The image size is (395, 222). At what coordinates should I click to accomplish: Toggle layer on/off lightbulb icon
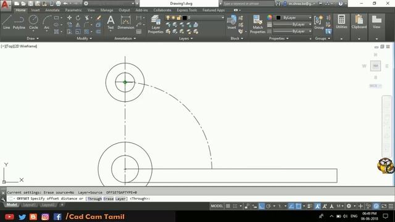coord(168,18)
